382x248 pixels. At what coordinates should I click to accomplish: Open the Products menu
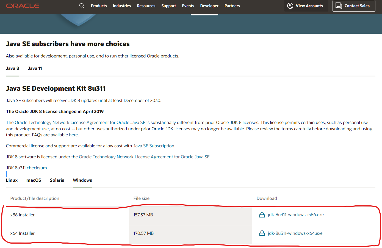pyautogui.click(x=99, y=6)
